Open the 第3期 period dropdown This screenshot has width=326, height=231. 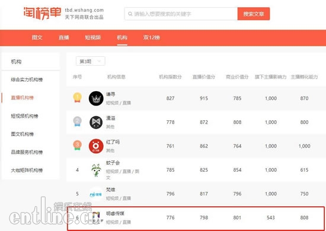point(91,61)
